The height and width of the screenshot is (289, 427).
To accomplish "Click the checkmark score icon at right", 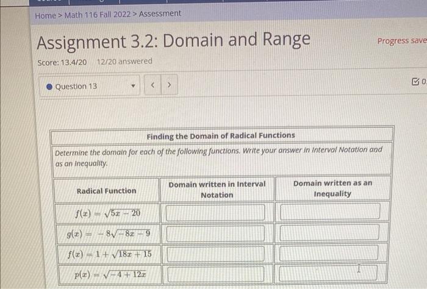I will coord(415,81).
